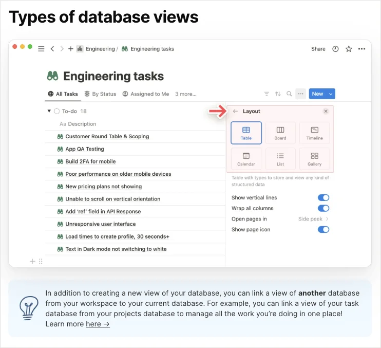
Task: Select the Table layout option
Action: pos(246,133)
